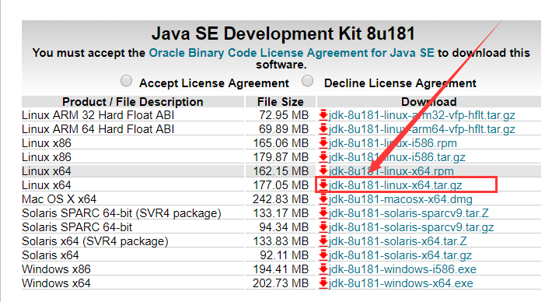Download jdk-8u181-linux-arm64-vfp-hflt.tar.gz
The width and height of the screenshot is (559, 302).
point(421,129)
